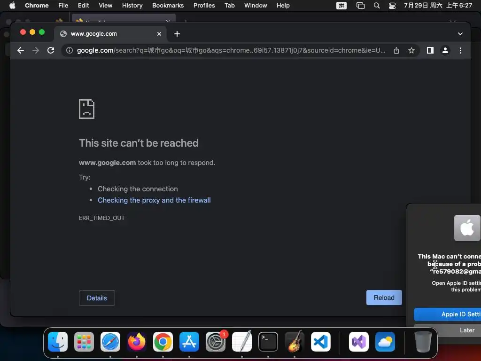Bookmark this tab with star icon
The width and height of the screenshot is (481, 361).
coord(411,50)
